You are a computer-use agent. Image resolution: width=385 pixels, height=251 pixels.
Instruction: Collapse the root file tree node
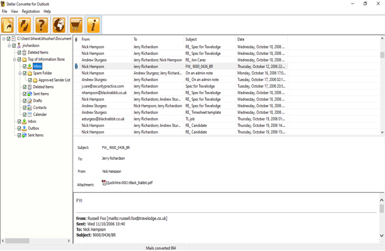tap(4, 39)
